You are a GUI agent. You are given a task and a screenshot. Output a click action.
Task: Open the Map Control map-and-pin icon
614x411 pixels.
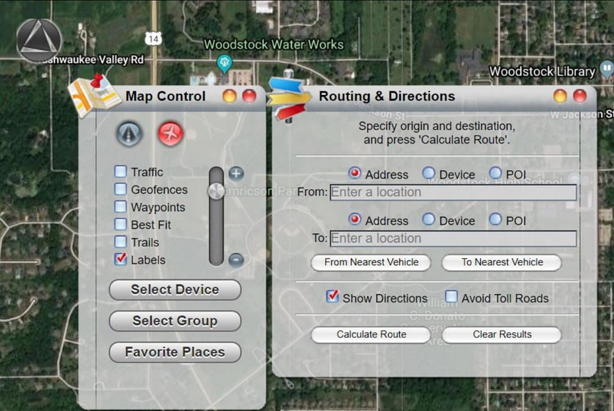click(x=94, y=96)
